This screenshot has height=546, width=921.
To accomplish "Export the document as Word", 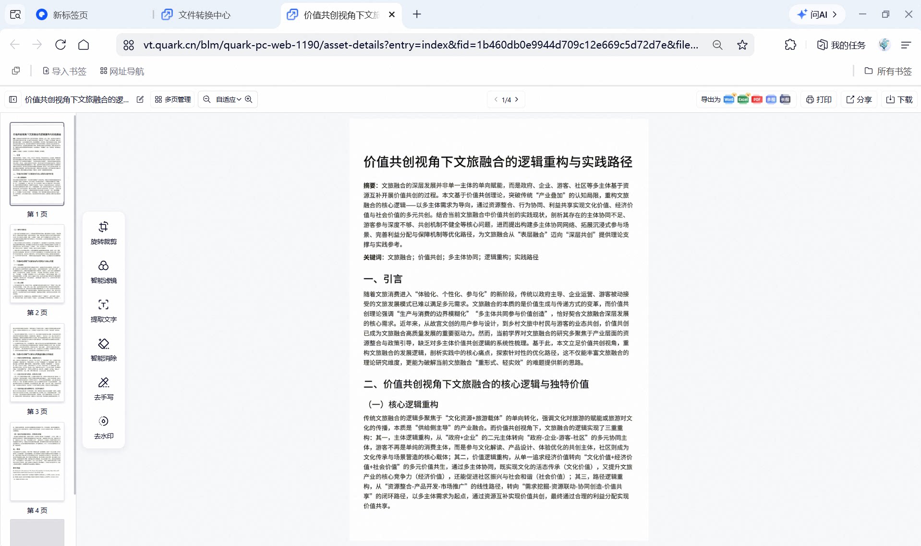I will coord(729,99).
